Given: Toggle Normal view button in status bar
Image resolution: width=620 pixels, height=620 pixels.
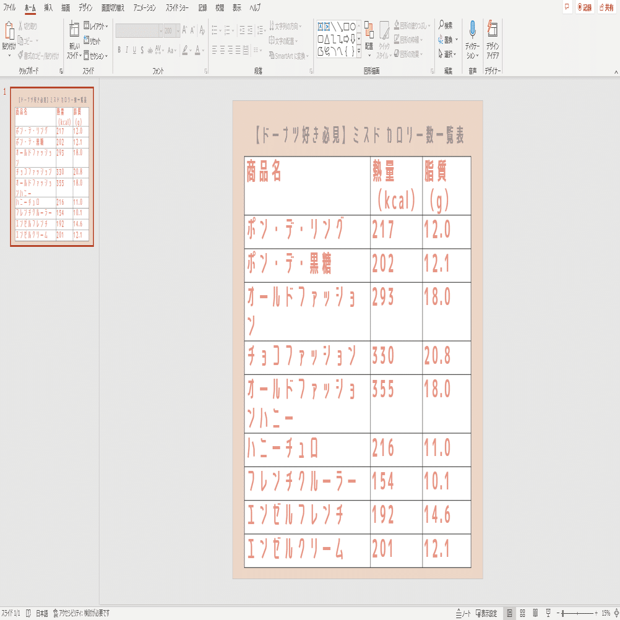Looking at the screenshot, I should point(510,613).
